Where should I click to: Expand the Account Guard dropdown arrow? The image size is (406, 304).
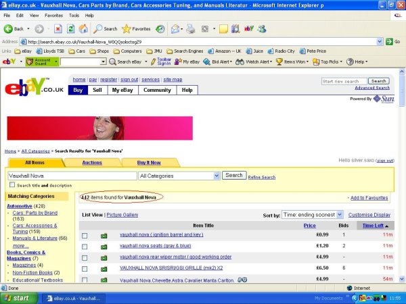pos(56,61)
